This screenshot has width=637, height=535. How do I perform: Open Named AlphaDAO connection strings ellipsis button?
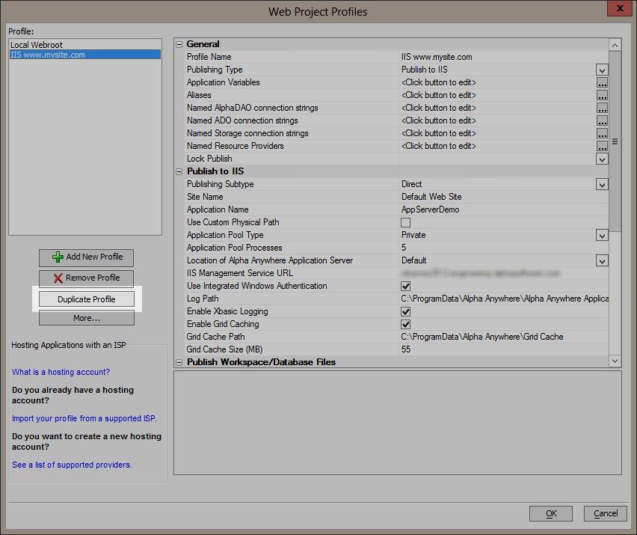click(602, 108)
